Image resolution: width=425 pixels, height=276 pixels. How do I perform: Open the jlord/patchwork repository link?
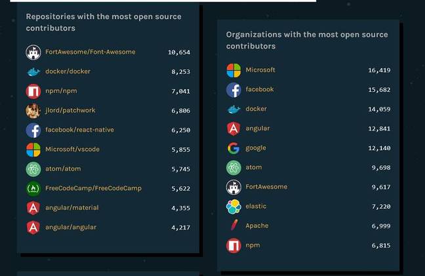tap(70, 111)
